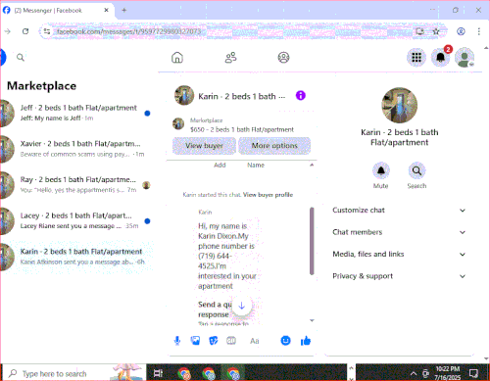Open Task View on the taskbar
Image resolution: width=490 pixels, height=381 pixels.
[x=158, y=373]
